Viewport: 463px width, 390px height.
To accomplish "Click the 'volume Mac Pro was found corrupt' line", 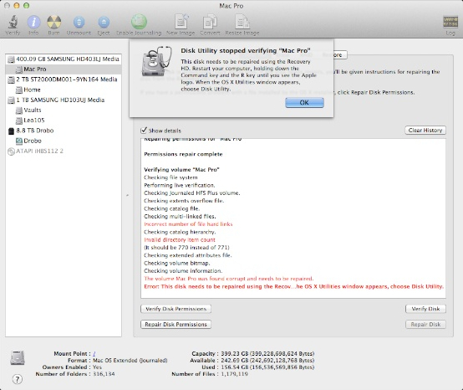I will pyautogui.click(x=229, y=279).
